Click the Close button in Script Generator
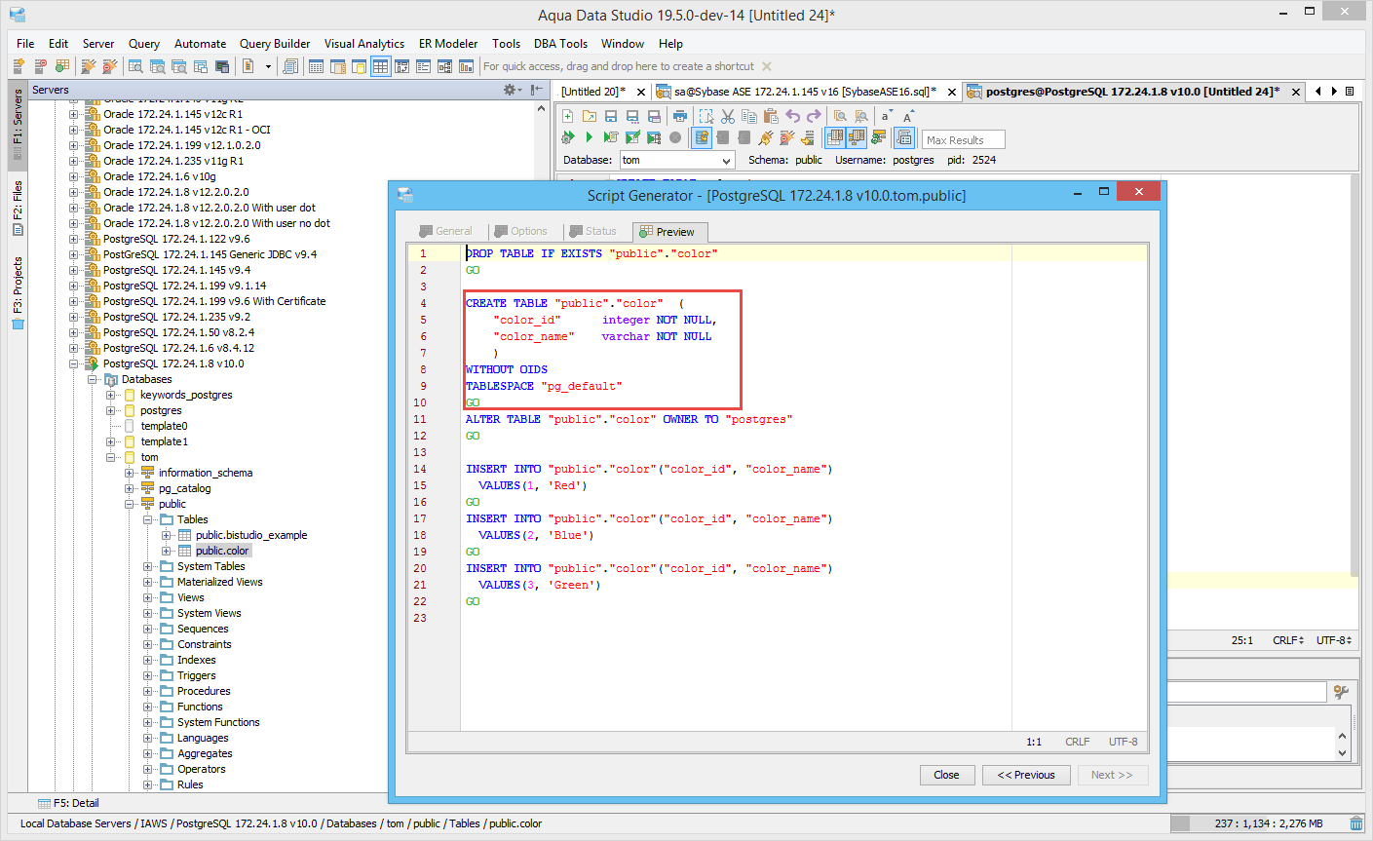This screenshot has width=1373, height=841. pos(946,775)
